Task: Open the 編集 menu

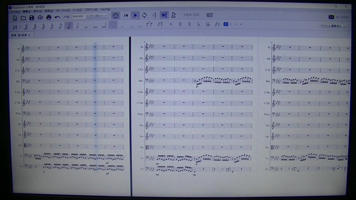Action: click(x=26, y=11)
